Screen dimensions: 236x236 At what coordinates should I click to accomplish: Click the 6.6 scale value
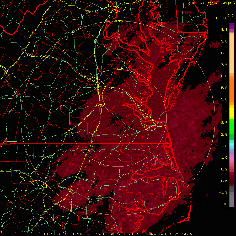224,76
